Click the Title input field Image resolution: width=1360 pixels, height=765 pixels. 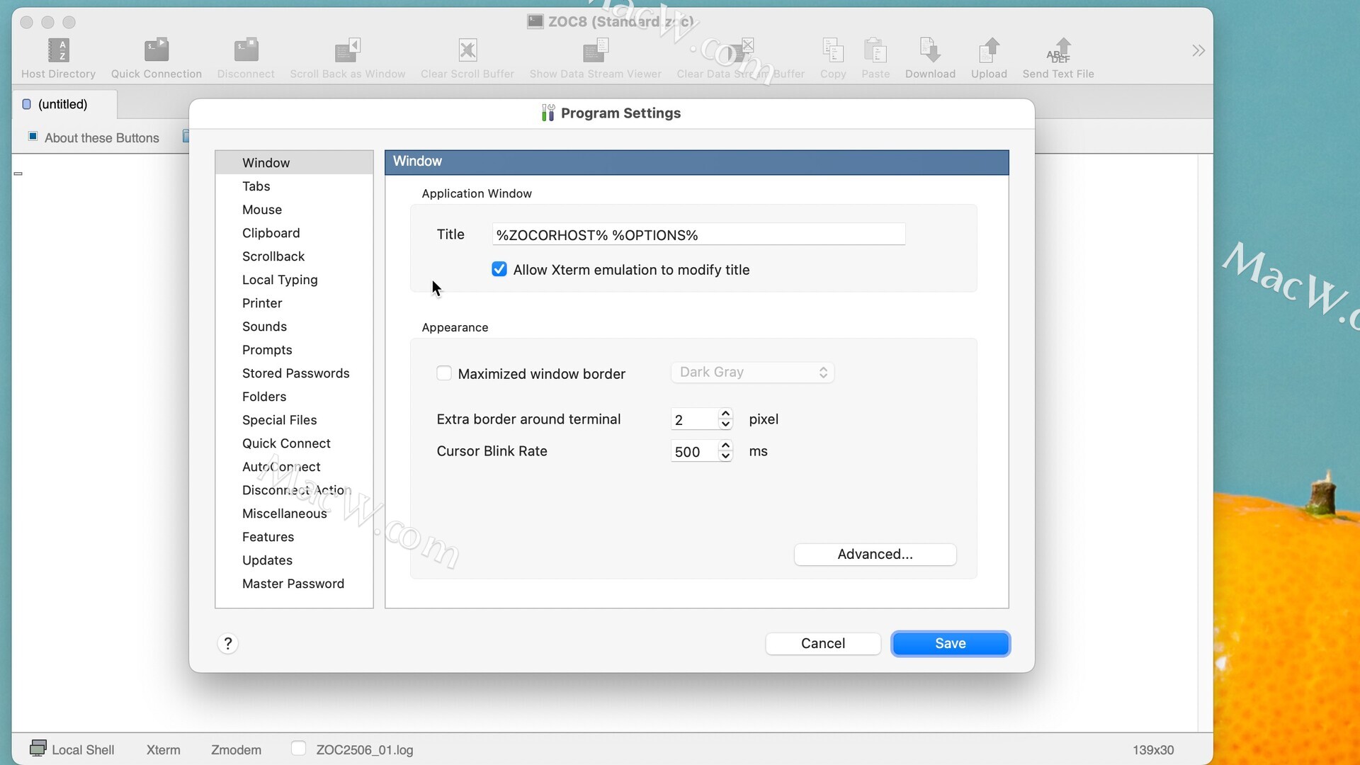pos(698,234)
